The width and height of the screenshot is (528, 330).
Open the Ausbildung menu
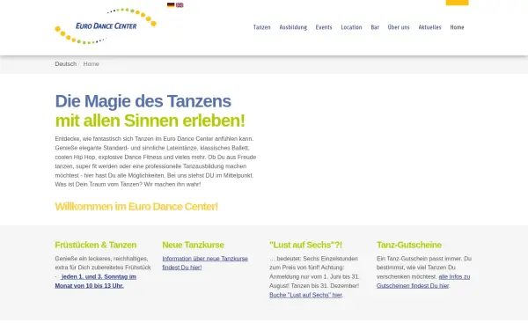point(293,27)
